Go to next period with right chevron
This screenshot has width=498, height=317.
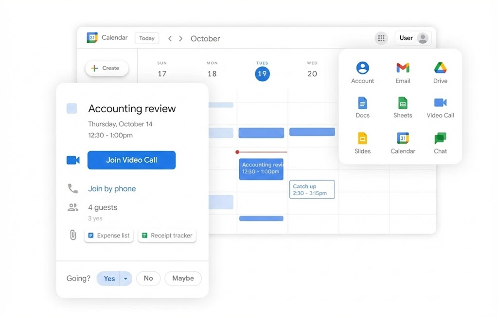181,38
